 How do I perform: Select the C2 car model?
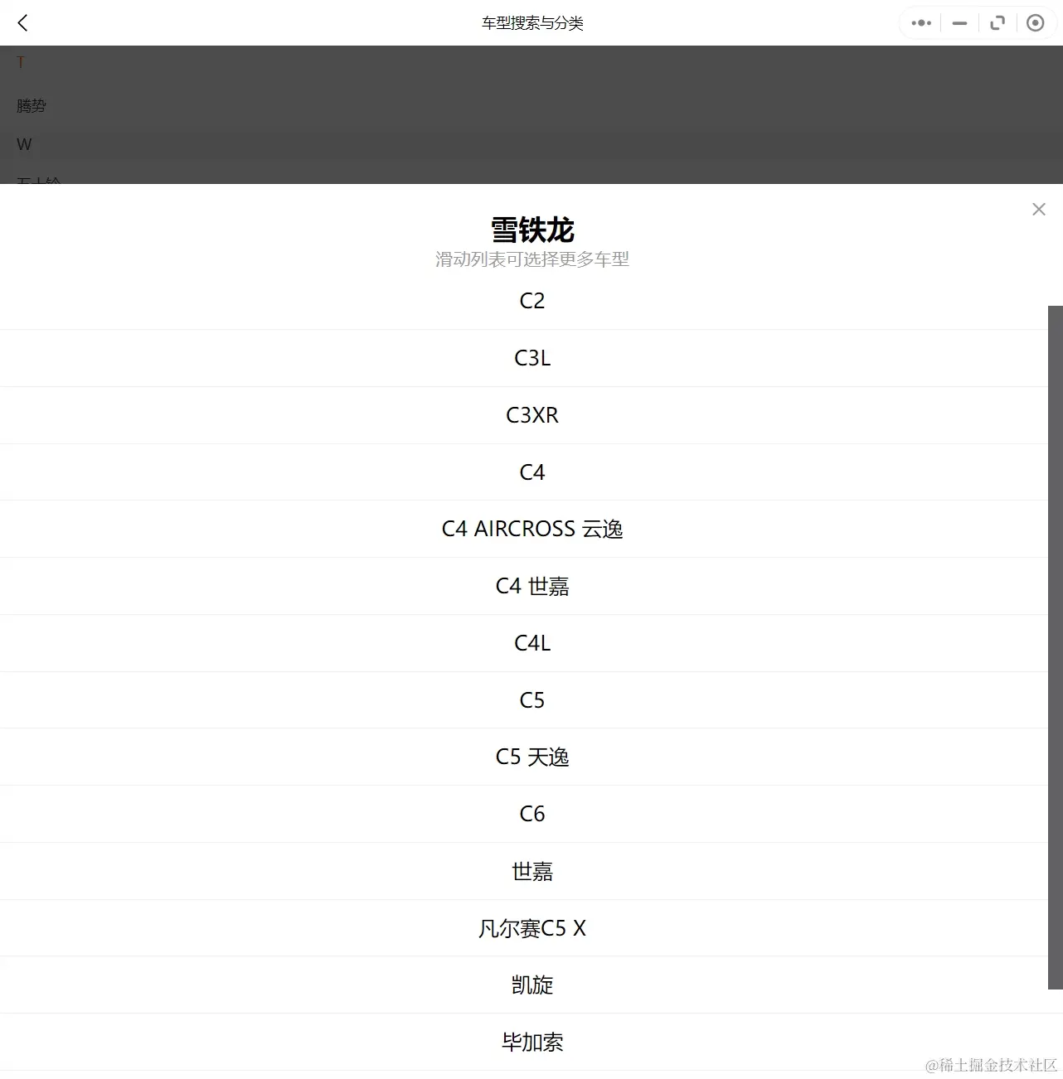[531, 300]
